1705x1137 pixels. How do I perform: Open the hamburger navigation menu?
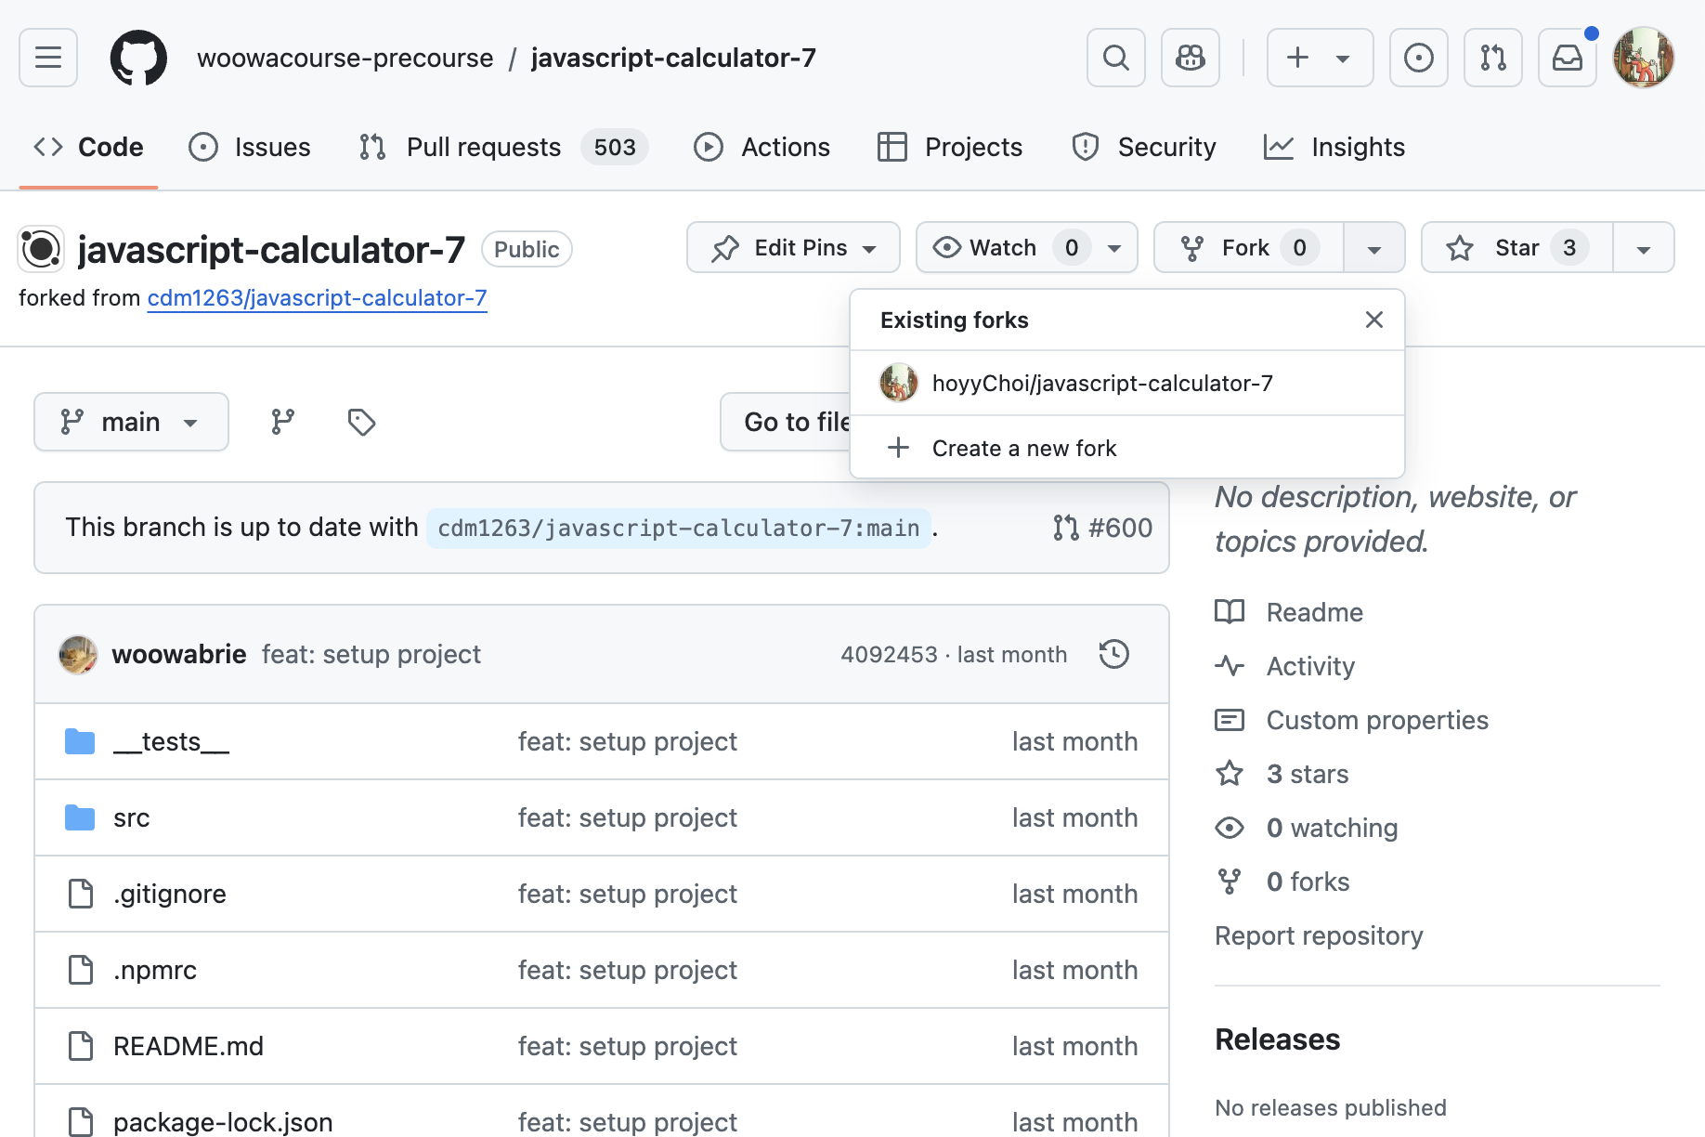click(x=48, y=58)
